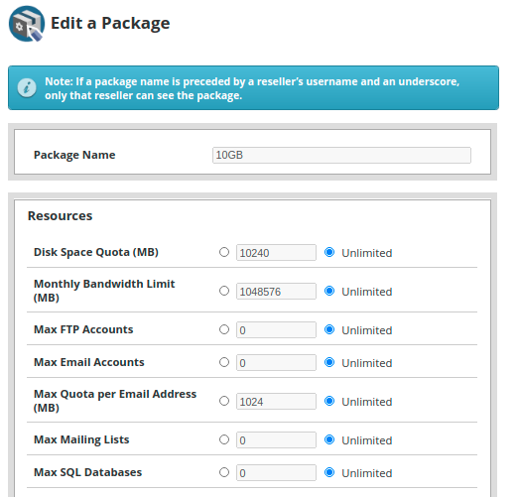Select Unlimited radio for Max FTP Accounts
519x497 pixels.
(x=329, y=329)
